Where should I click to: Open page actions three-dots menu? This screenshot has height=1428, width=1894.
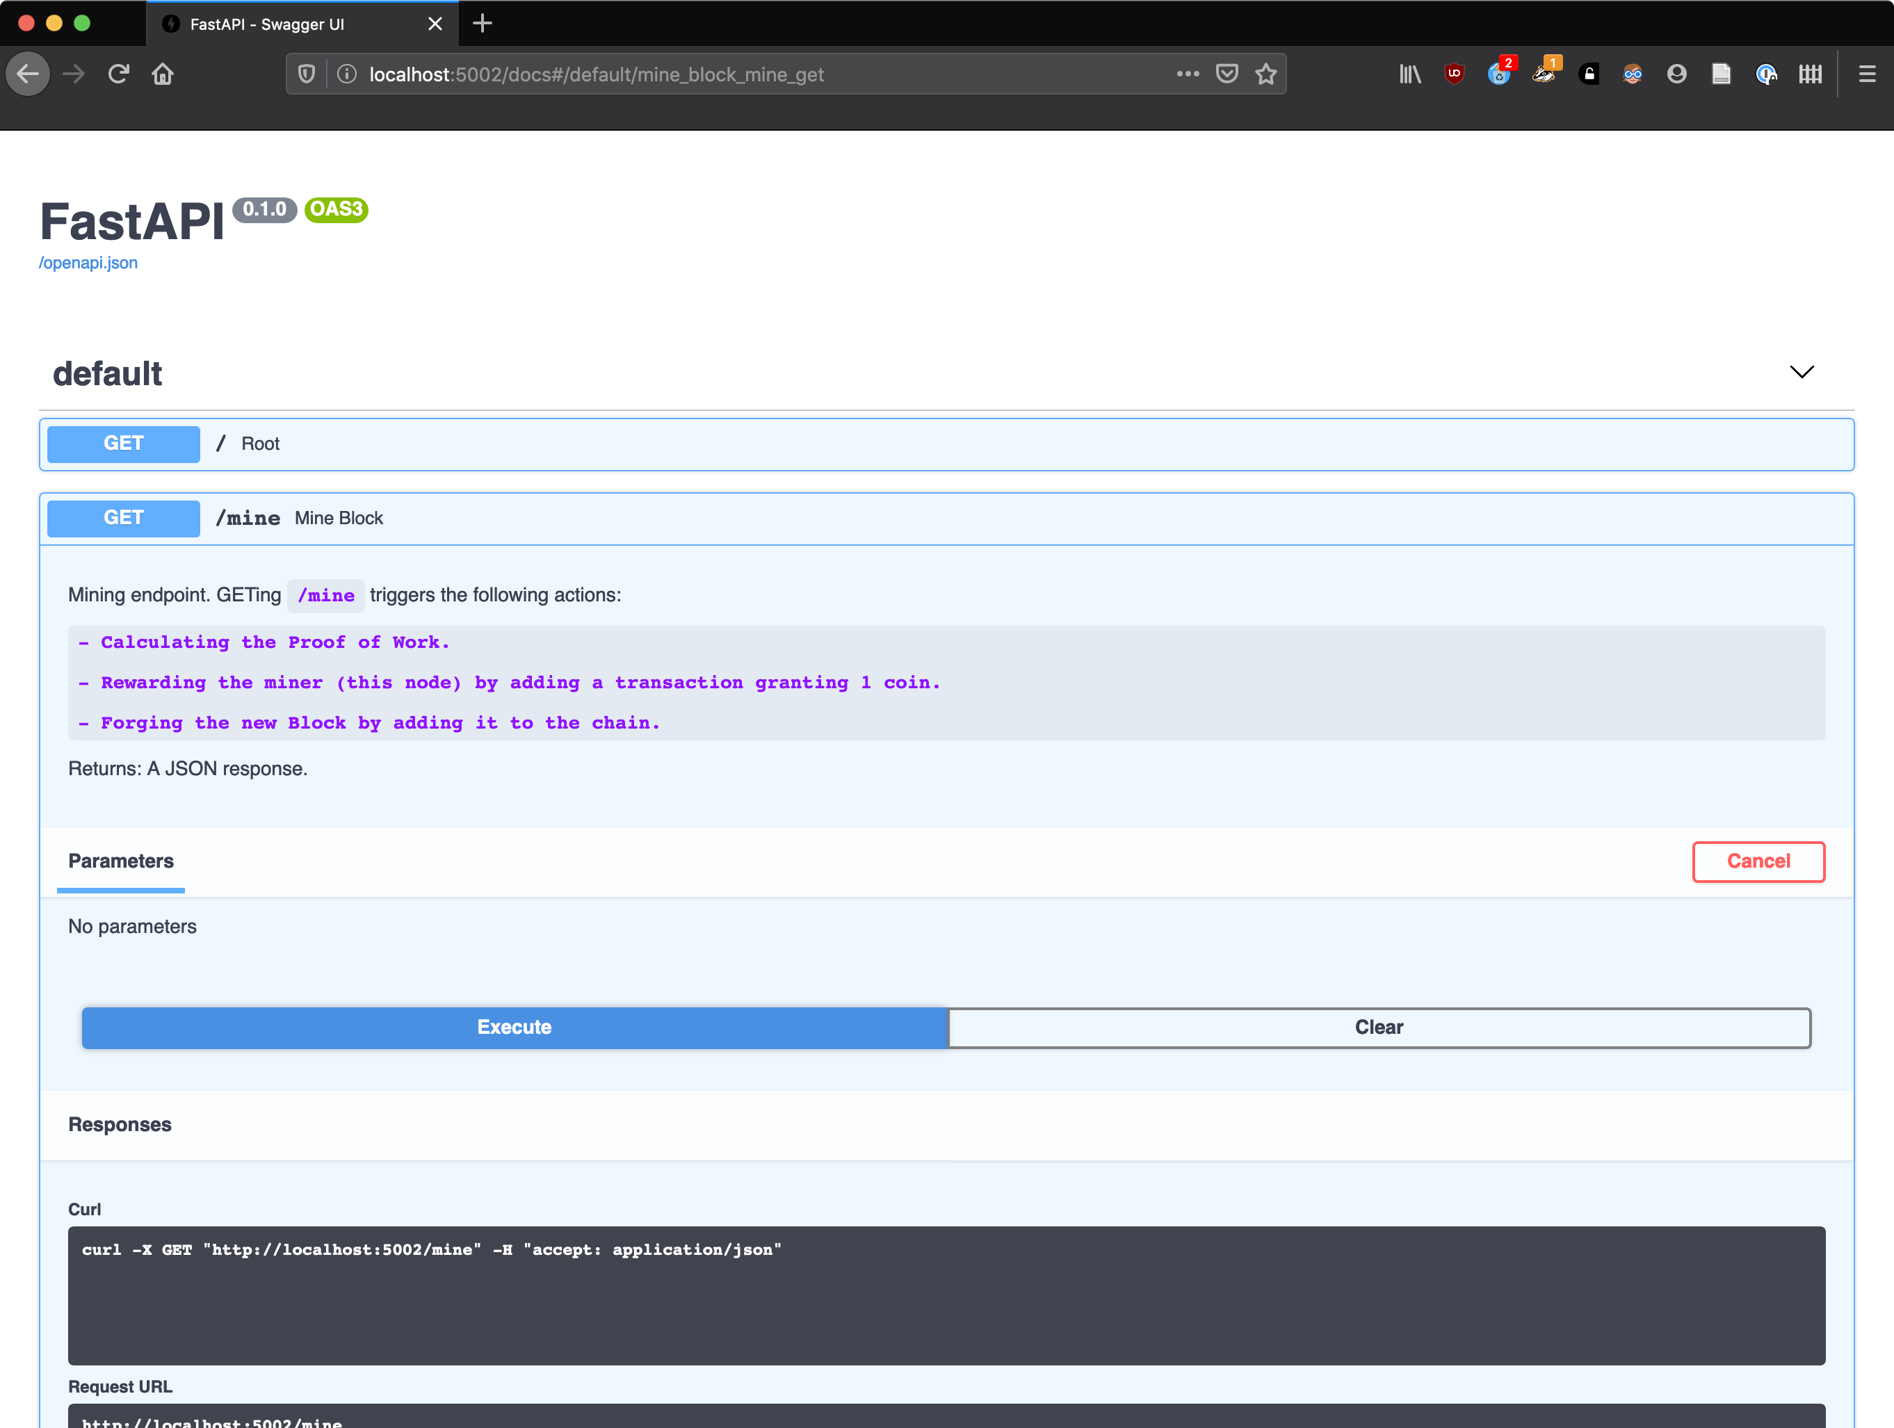click(1188, 74)
